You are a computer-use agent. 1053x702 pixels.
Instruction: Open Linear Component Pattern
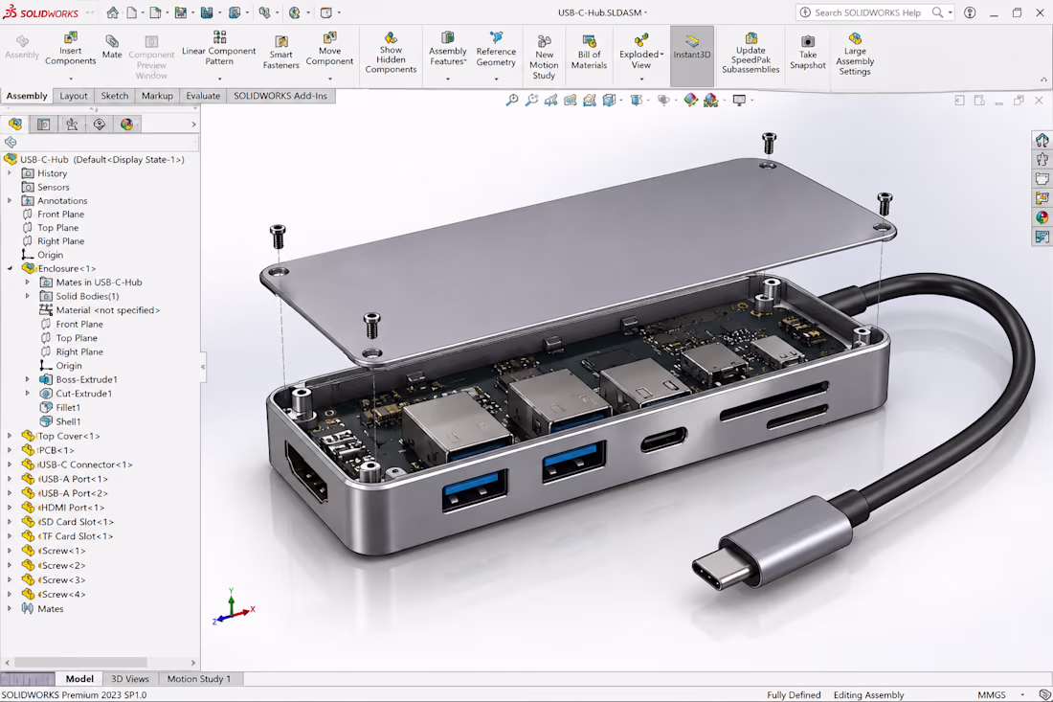tap(219, 49)
